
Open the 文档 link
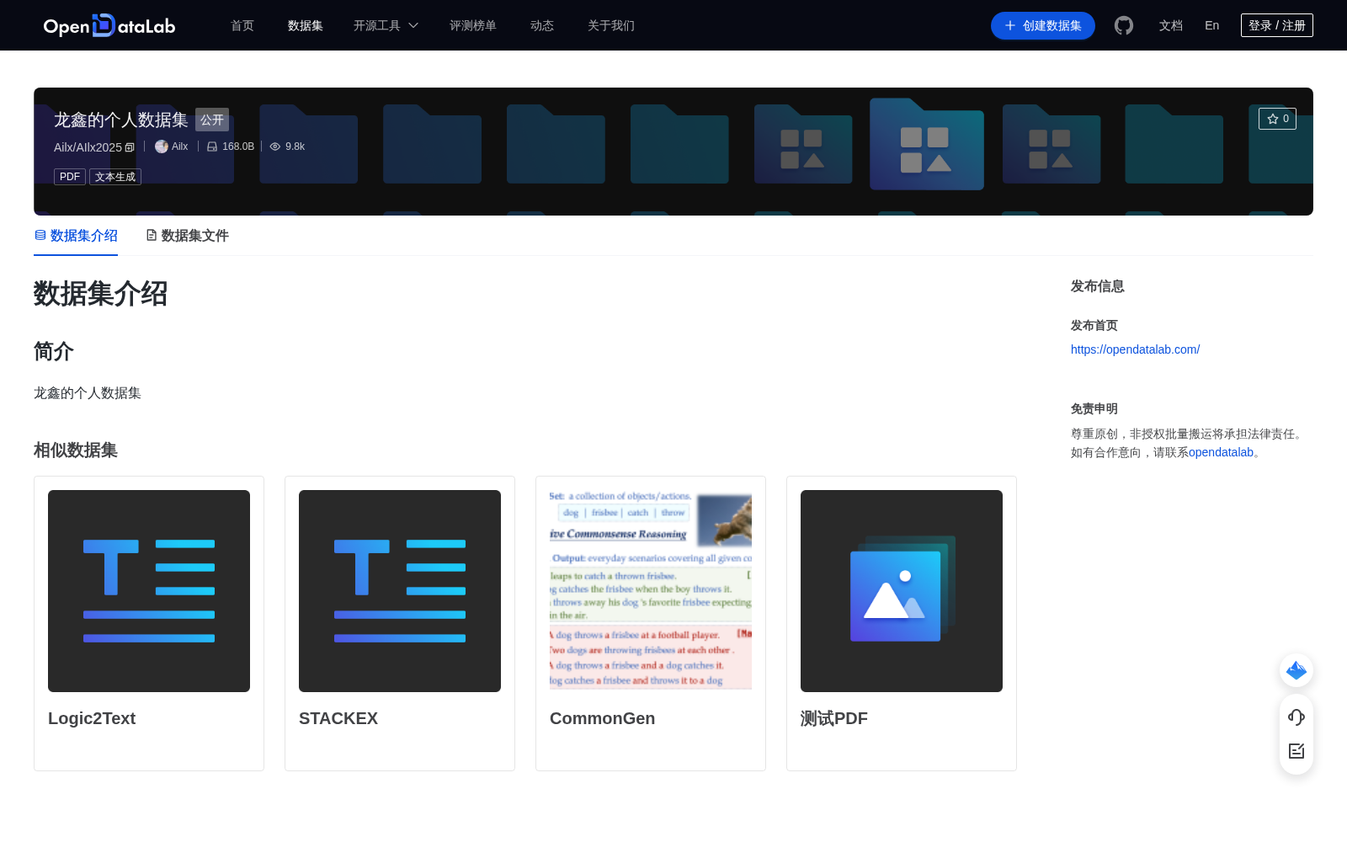1171,25
